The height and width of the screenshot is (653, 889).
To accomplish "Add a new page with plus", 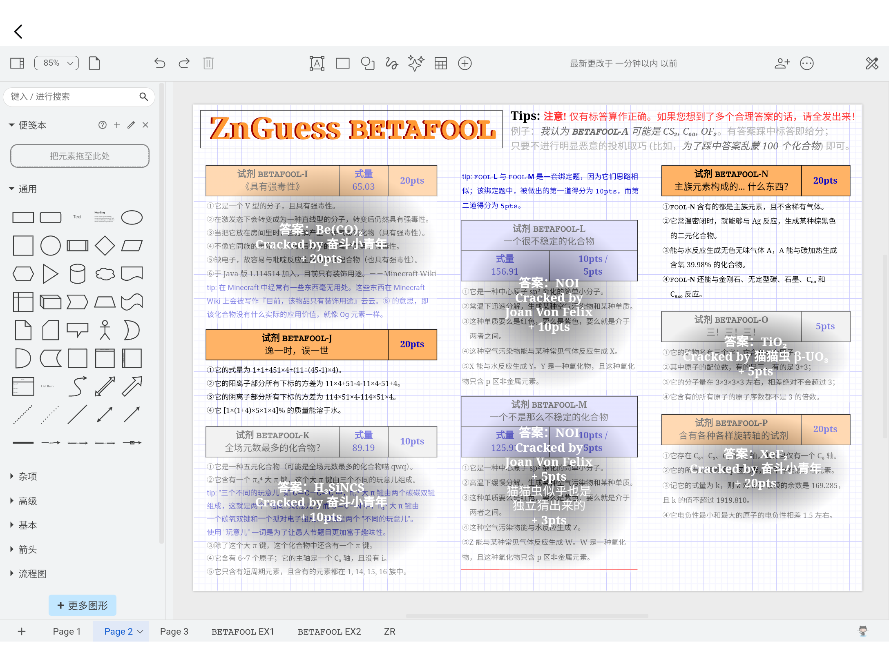I will point(22,631).
